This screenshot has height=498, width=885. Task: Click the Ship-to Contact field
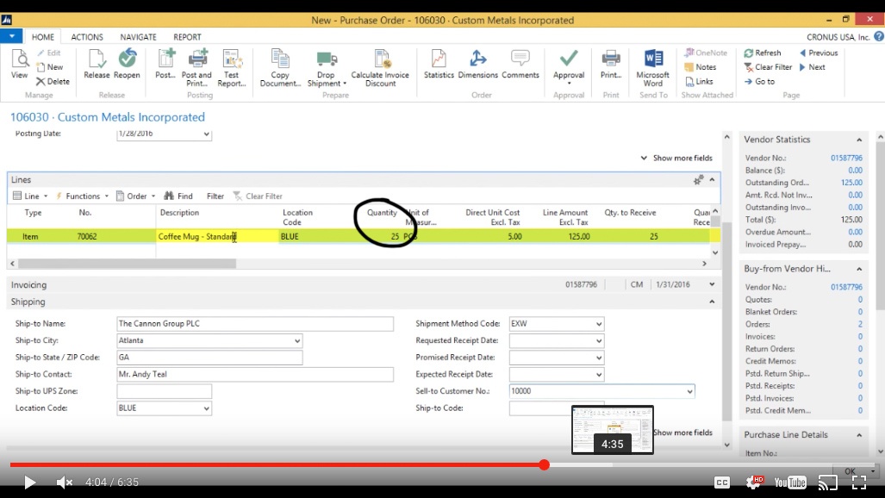254,374
